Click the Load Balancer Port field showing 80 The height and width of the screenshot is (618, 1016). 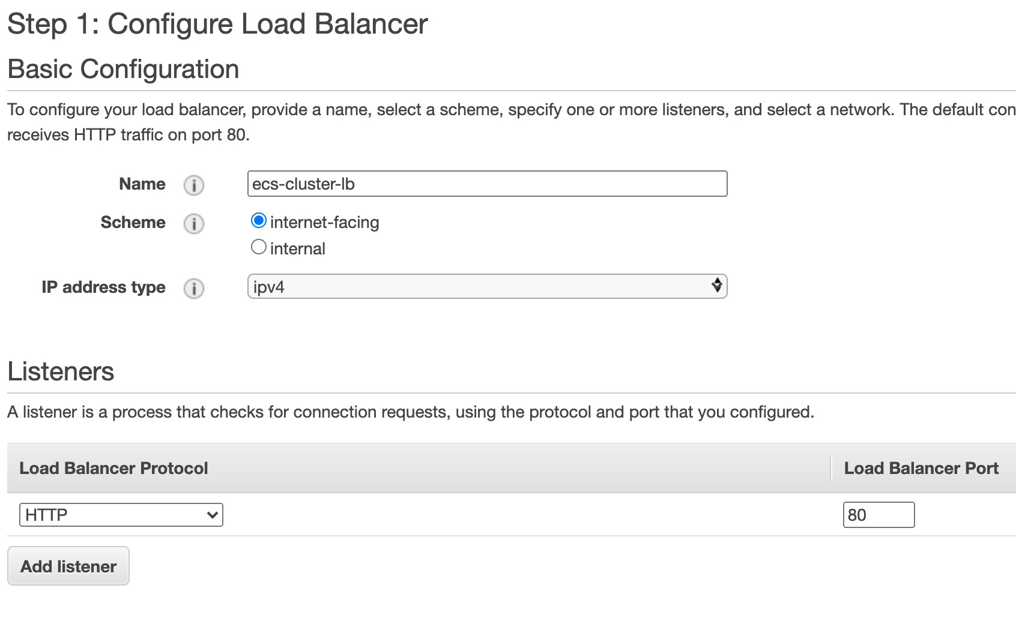point(878,515)
